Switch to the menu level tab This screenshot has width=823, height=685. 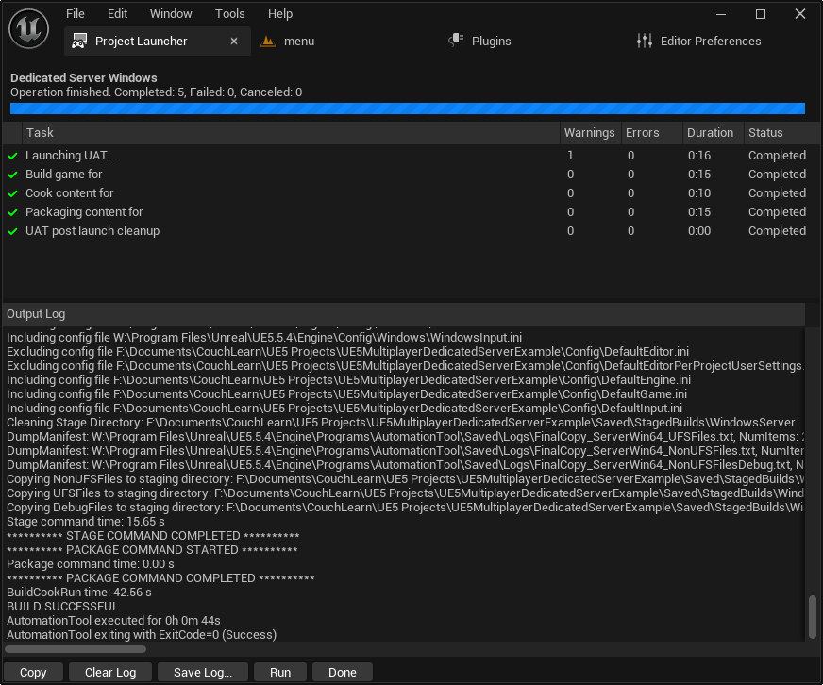tap(298, 41)
